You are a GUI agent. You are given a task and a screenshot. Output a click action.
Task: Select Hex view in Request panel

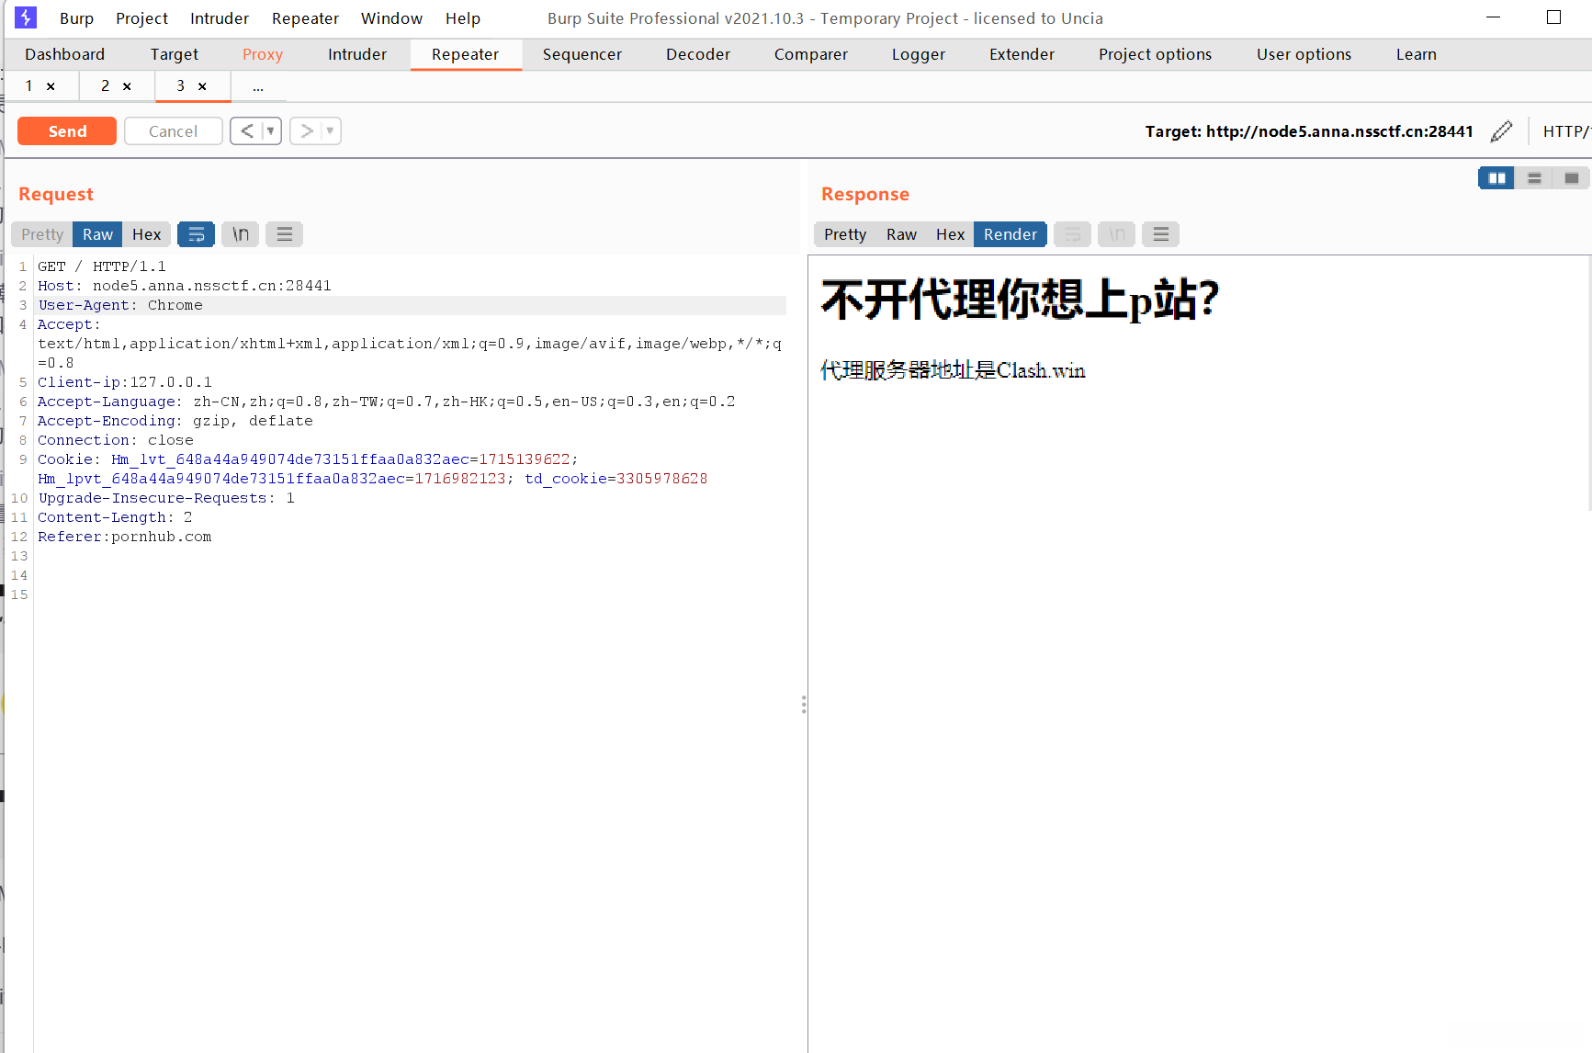[x=147, y=234]
